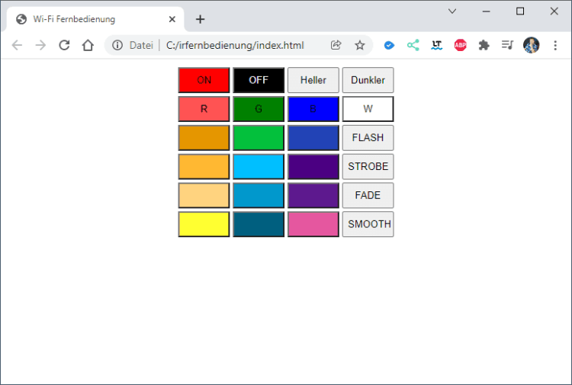Open the user profile avatar
Viewport: 572px width, 385px height.
pos(531,45)
